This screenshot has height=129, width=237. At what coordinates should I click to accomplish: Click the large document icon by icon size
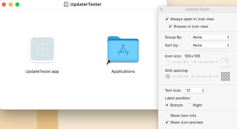click(x=225, y=62)
